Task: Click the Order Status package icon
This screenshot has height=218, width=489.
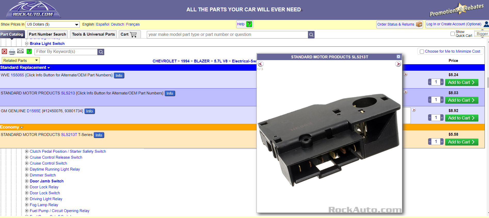Action: [x=419, y=24]
